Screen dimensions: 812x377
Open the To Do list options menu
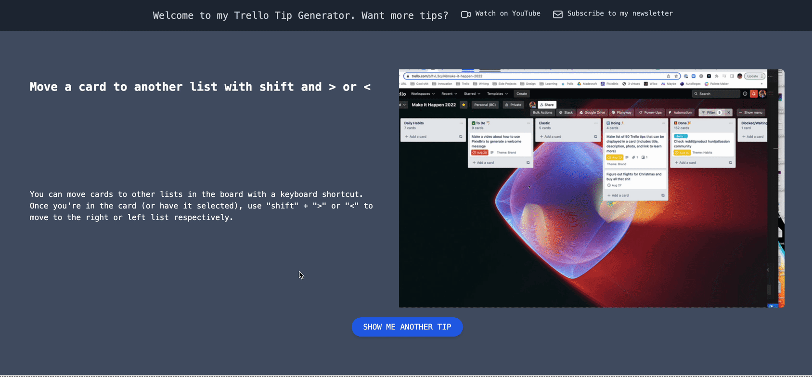(528, 123)
